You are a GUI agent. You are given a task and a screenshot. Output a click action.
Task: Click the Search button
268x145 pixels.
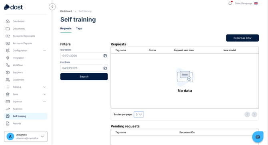coord(84,77)
